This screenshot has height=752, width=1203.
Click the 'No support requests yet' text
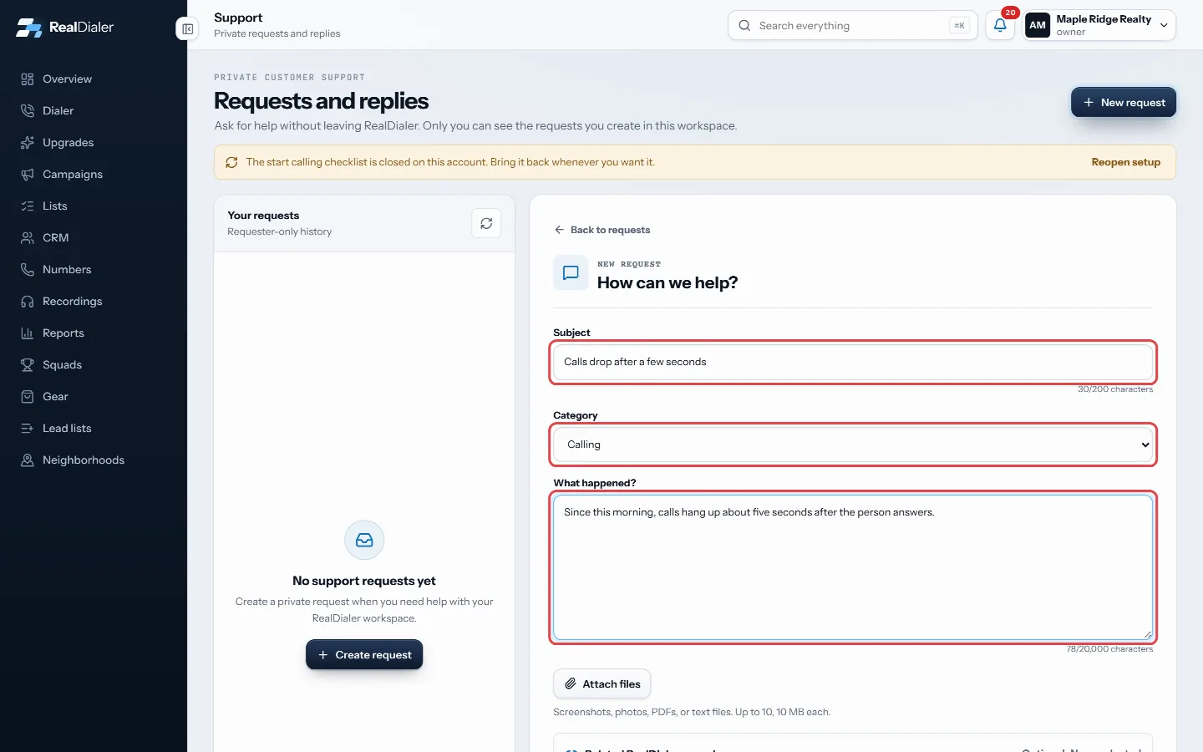pos(364,581)
